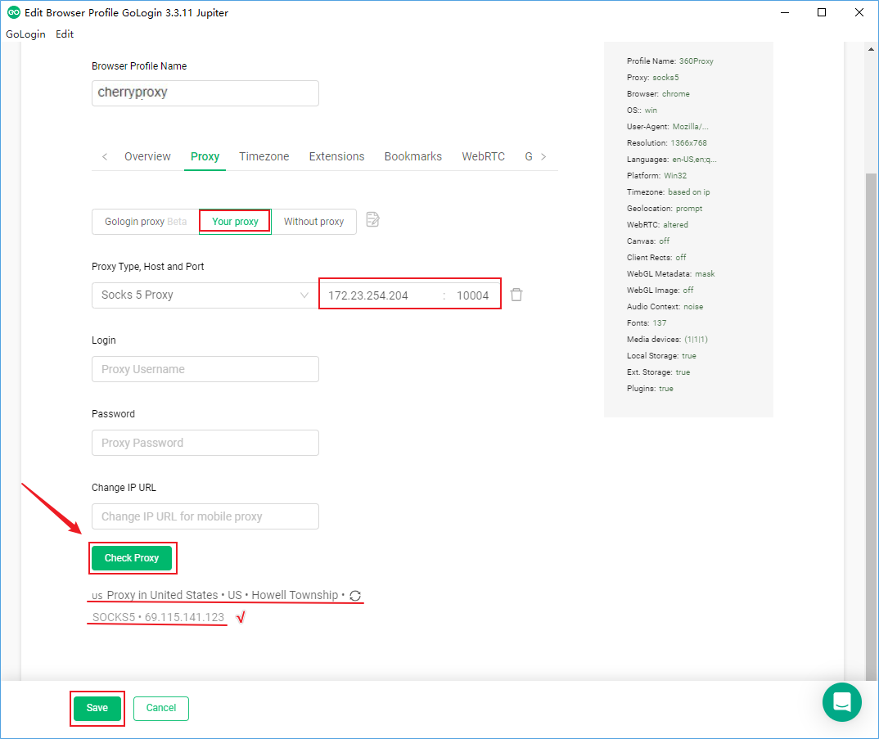
Task: Choose the Your proxy option
Action: 235,222
